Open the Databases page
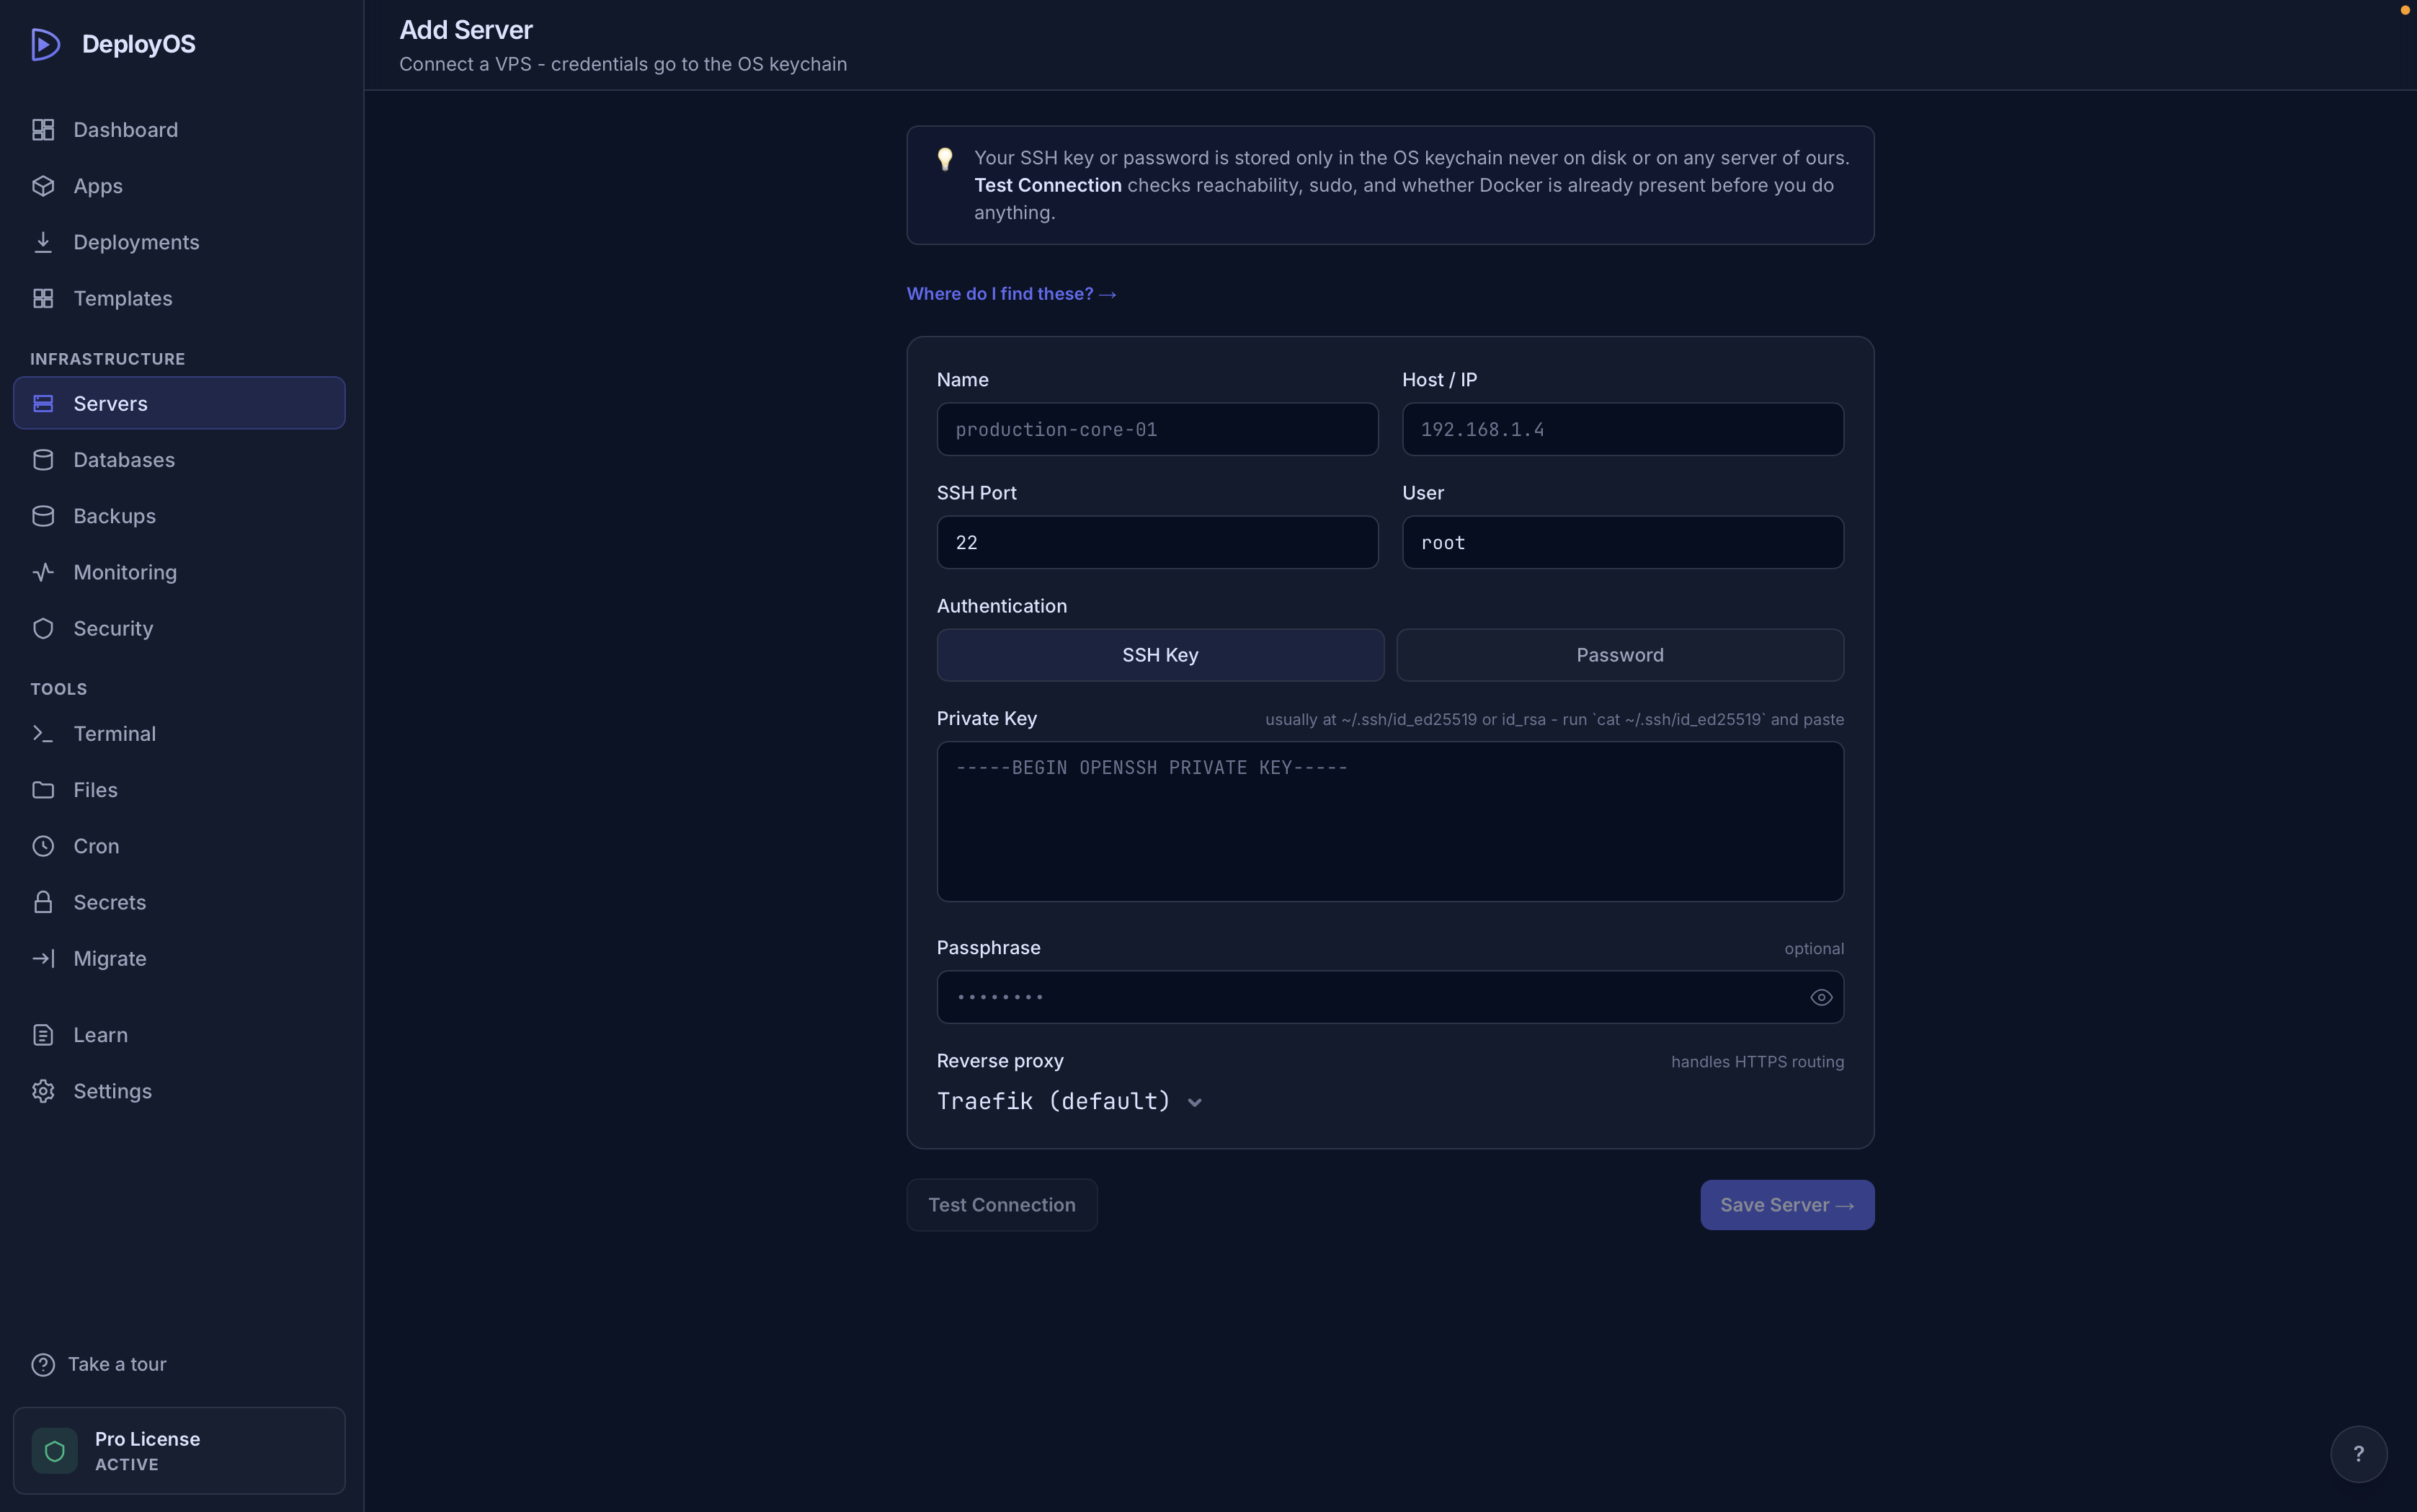Image resolution: width=2417 pixels, height=1512 pixels. click(x=179, y=460)
